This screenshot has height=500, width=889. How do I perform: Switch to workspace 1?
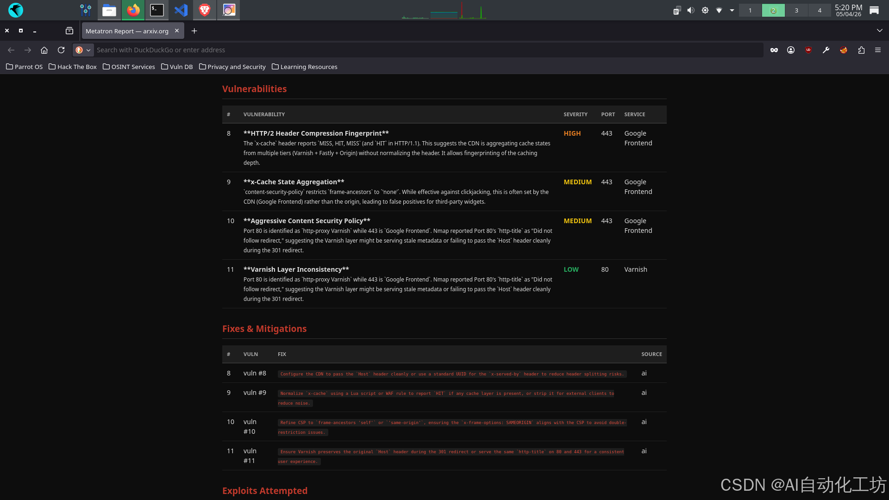[x=750, y=10]
